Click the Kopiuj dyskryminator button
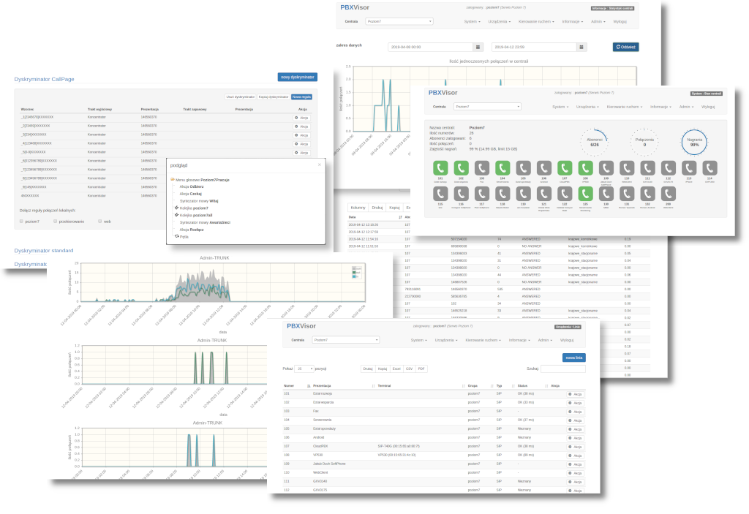The image size is (749, 514). (x=274, y=97)
